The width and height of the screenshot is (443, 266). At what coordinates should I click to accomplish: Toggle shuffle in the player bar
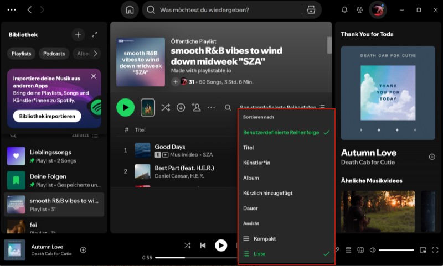187,246
